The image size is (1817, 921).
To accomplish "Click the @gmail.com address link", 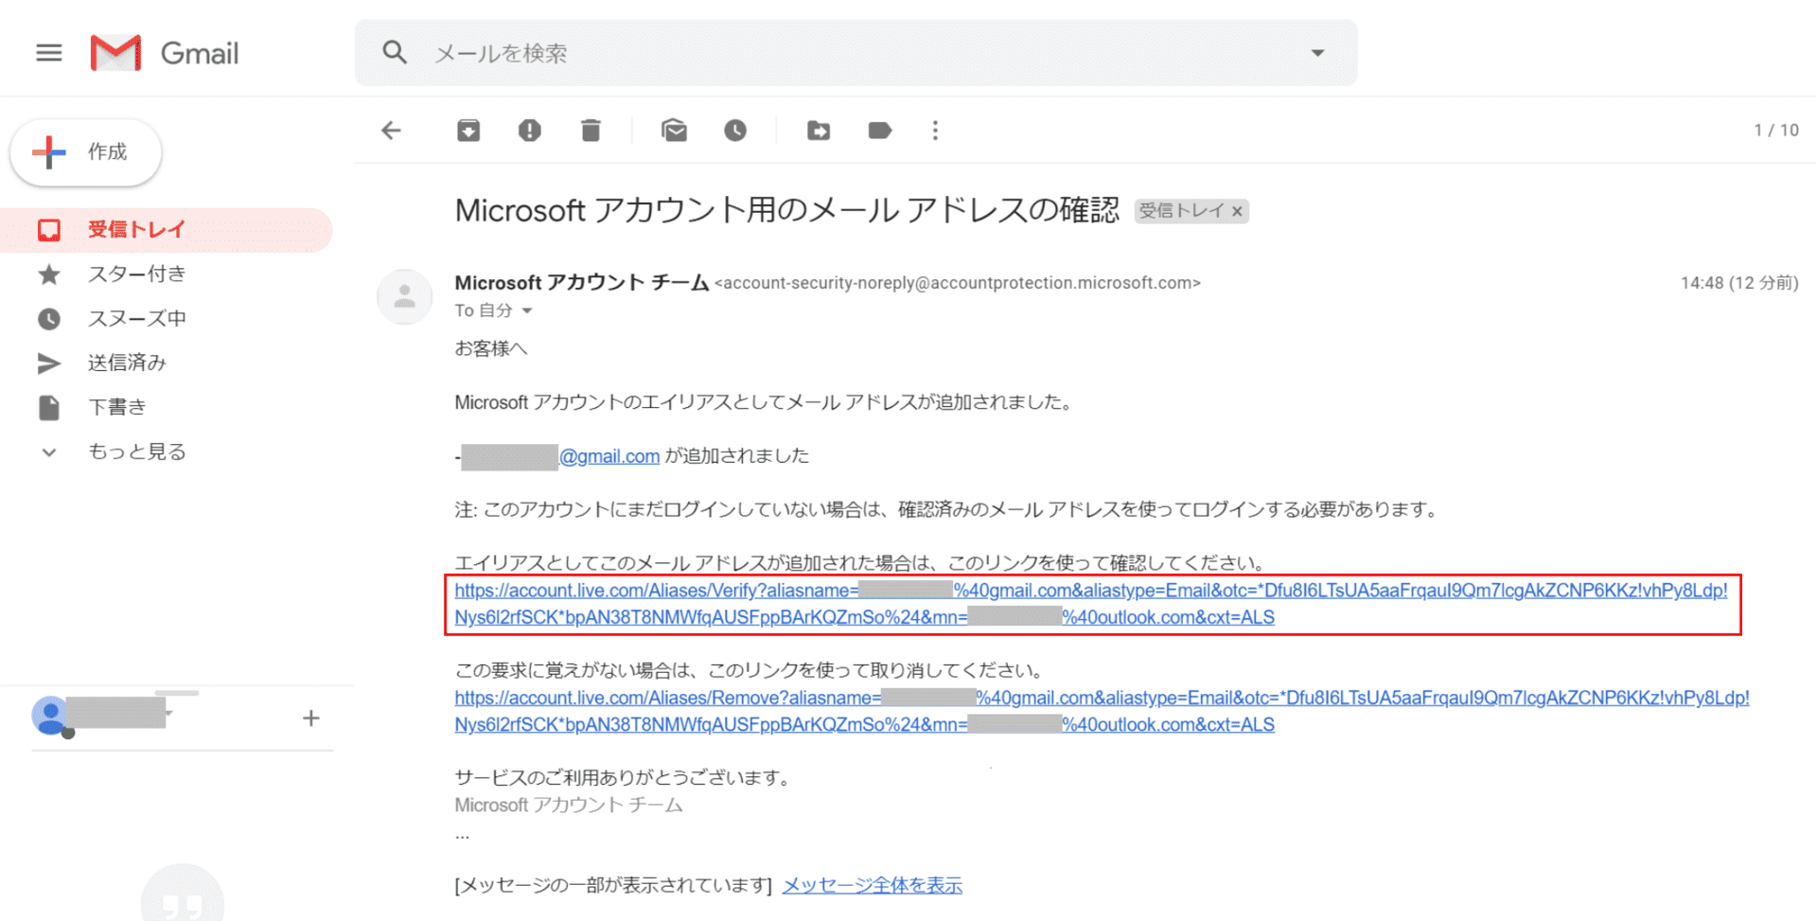I will click(x=609, y=456).
